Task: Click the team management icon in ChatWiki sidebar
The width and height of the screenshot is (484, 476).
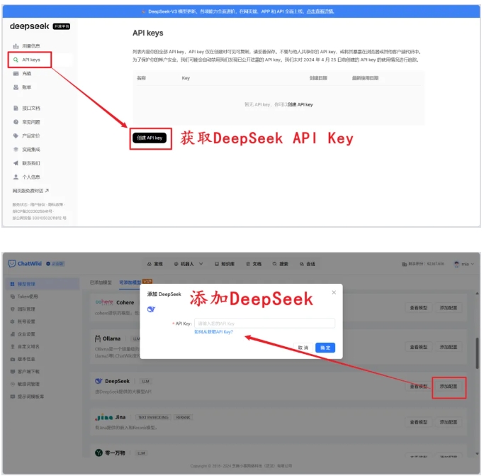Action: [x=12, y=309]
